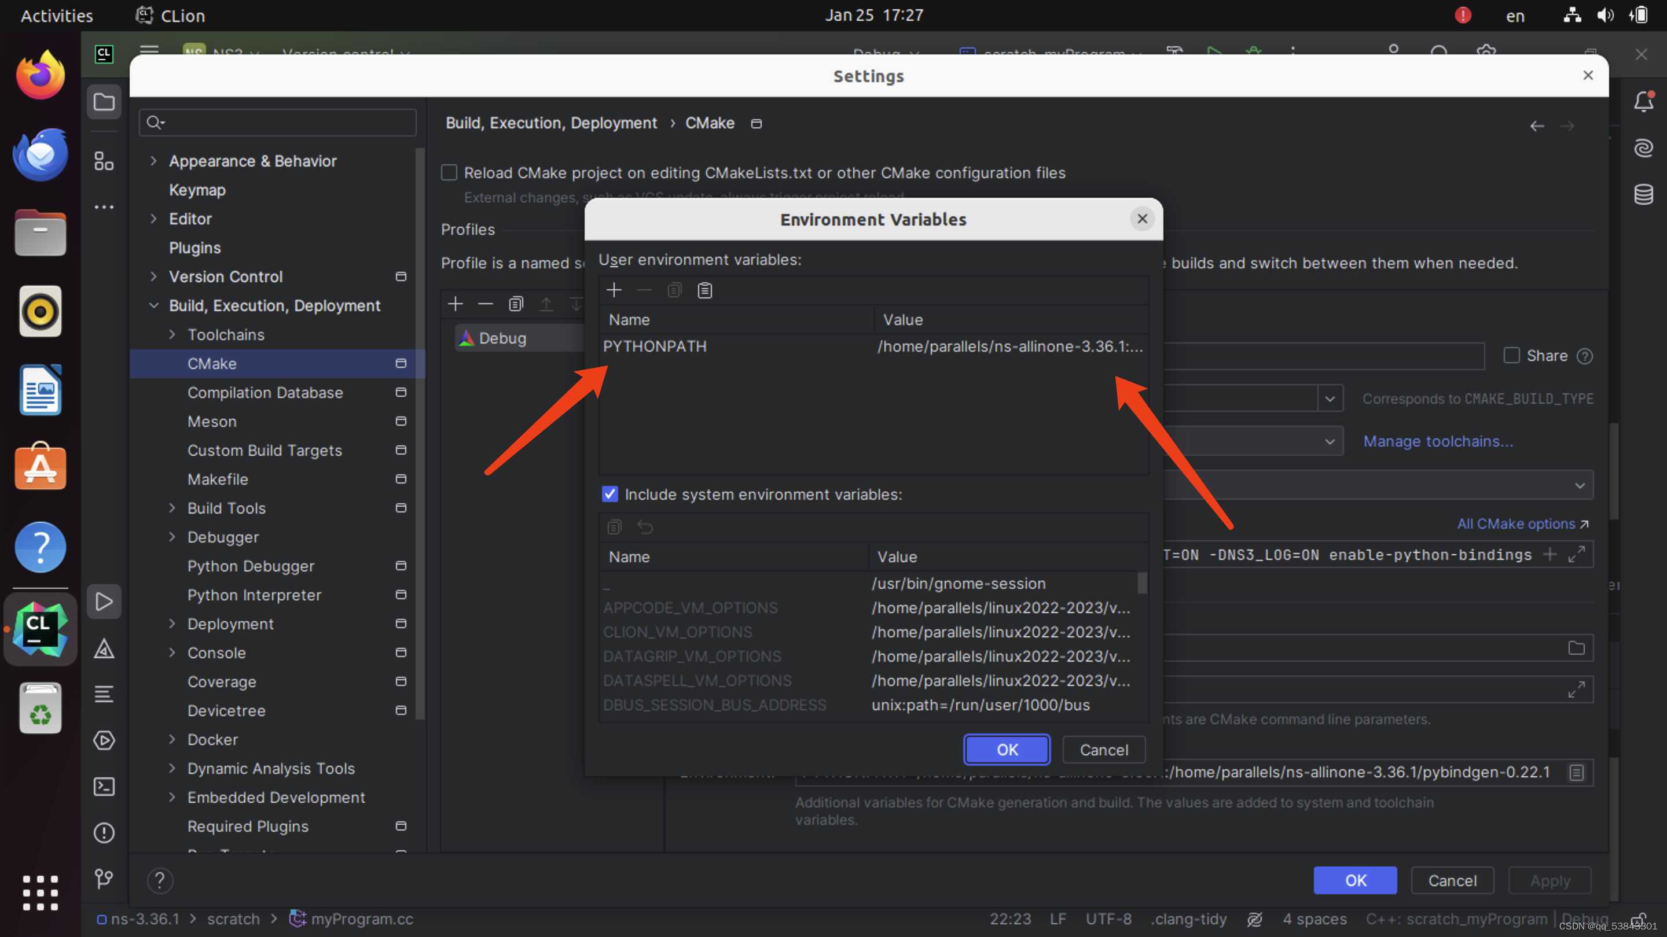Open the Keymap settings page
Viewport: 1667px width, 937px height.
197,190
